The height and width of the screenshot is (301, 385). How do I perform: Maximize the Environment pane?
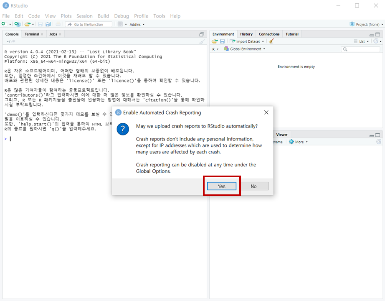377,34
